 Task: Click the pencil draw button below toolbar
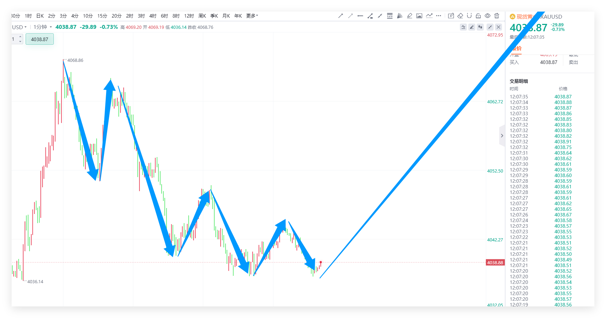click(x=472, y=27)
